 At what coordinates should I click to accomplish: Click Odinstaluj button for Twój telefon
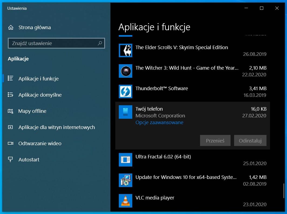coord(250,141)
